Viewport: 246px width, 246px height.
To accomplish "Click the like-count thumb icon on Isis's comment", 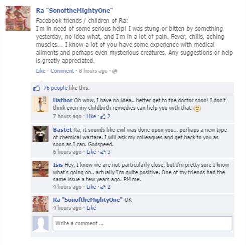I will coord(103,187).
